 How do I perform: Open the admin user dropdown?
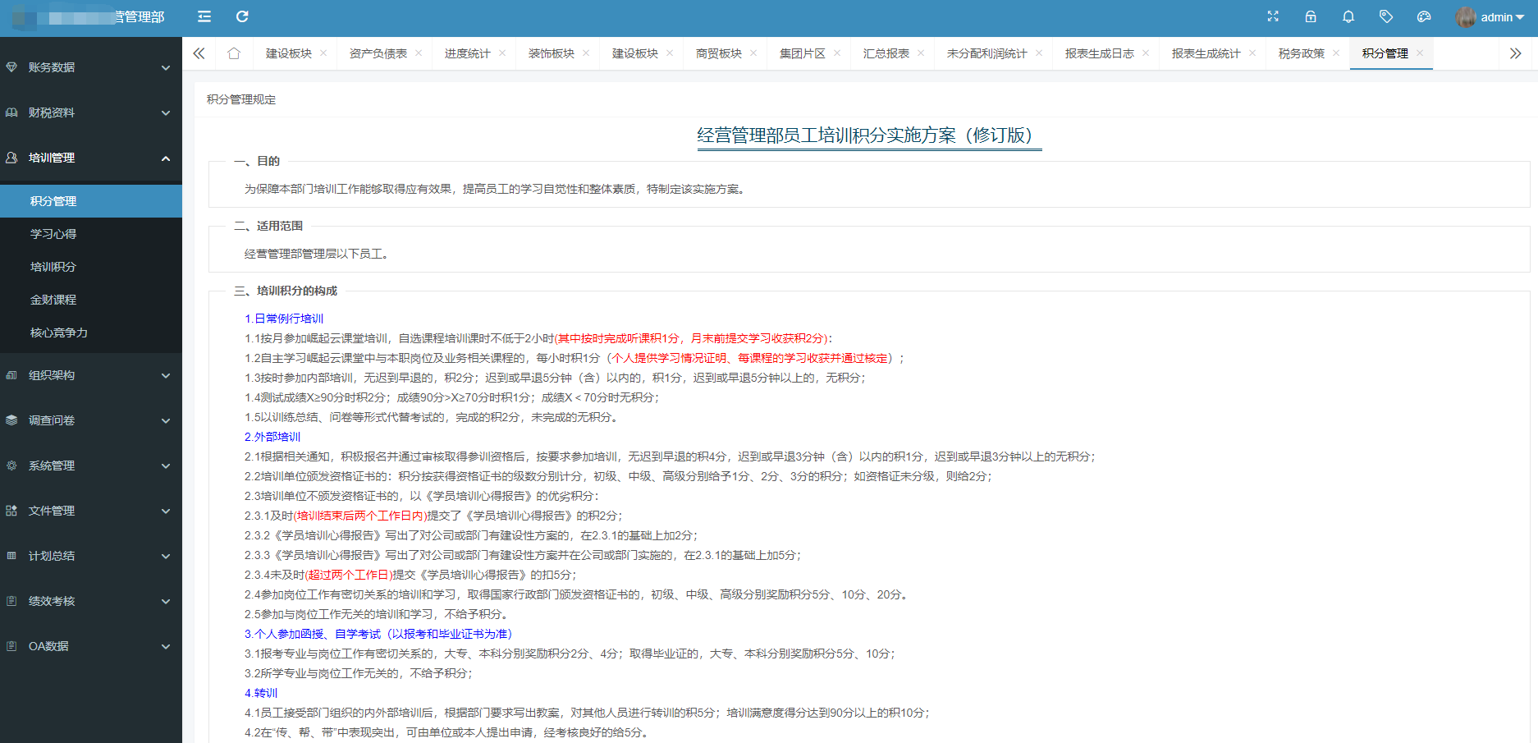tap(1490, 17)
